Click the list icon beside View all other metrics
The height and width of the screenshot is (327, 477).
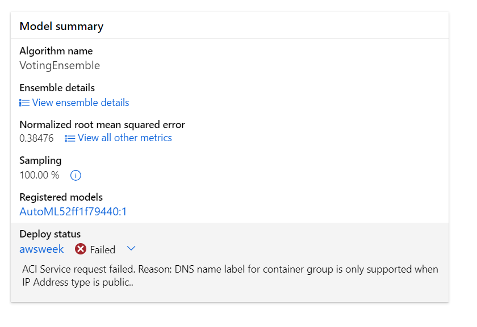70,138
